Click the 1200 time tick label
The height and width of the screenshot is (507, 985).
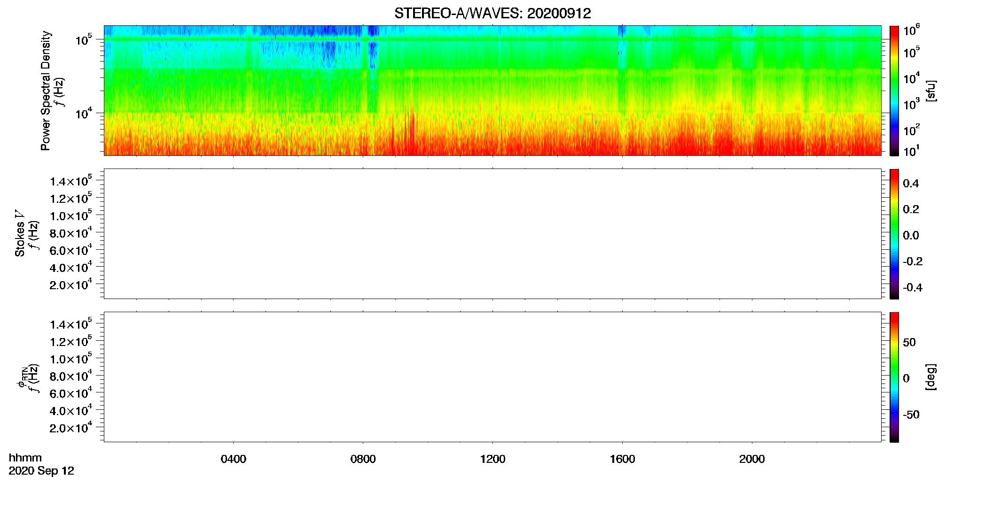(x=492, y=459)
